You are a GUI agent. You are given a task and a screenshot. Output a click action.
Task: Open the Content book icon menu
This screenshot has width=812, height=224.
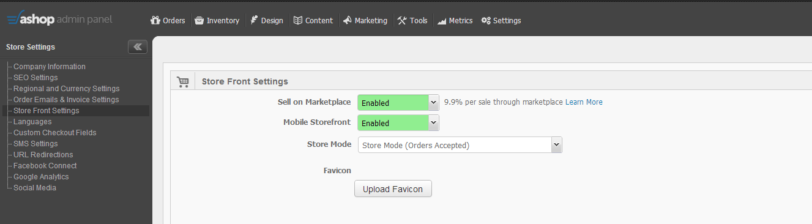point(313,20)
